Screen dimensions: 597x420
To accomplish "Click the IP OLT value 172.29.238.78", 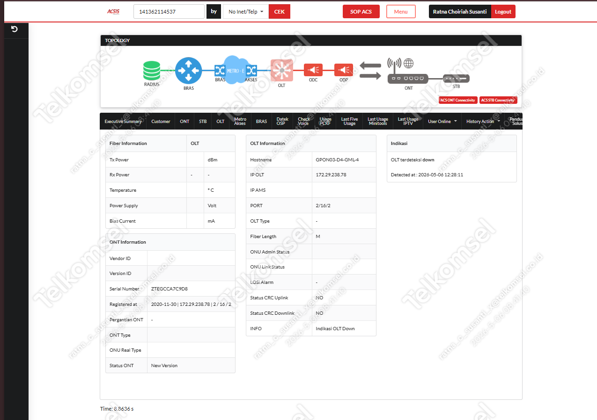I will (331, 175).
